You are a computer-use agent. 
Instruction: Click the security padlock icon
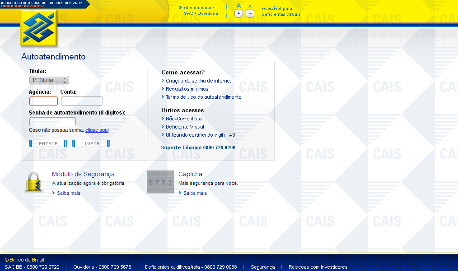click(x=33, y=182)
